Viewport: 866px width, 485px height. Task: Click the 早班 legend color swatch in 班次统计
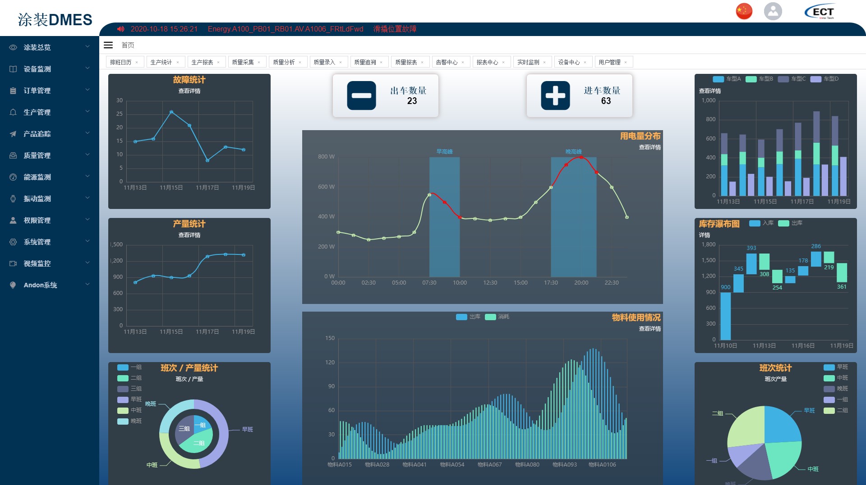click(x=829, y=367)
